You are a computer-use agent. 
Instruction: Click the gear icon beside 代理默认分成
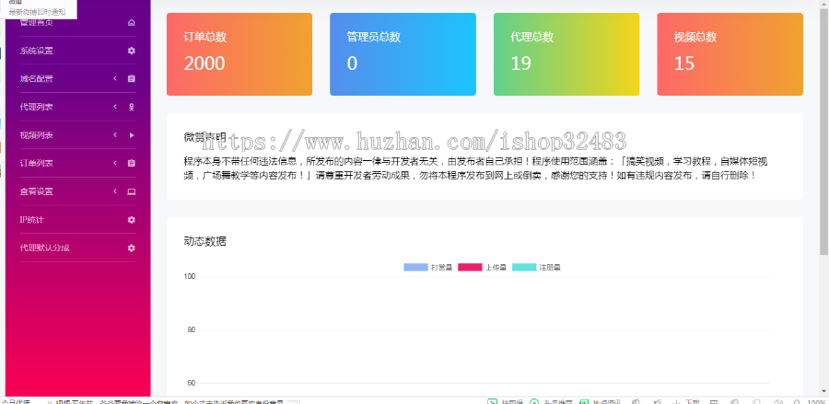(131, 248)
